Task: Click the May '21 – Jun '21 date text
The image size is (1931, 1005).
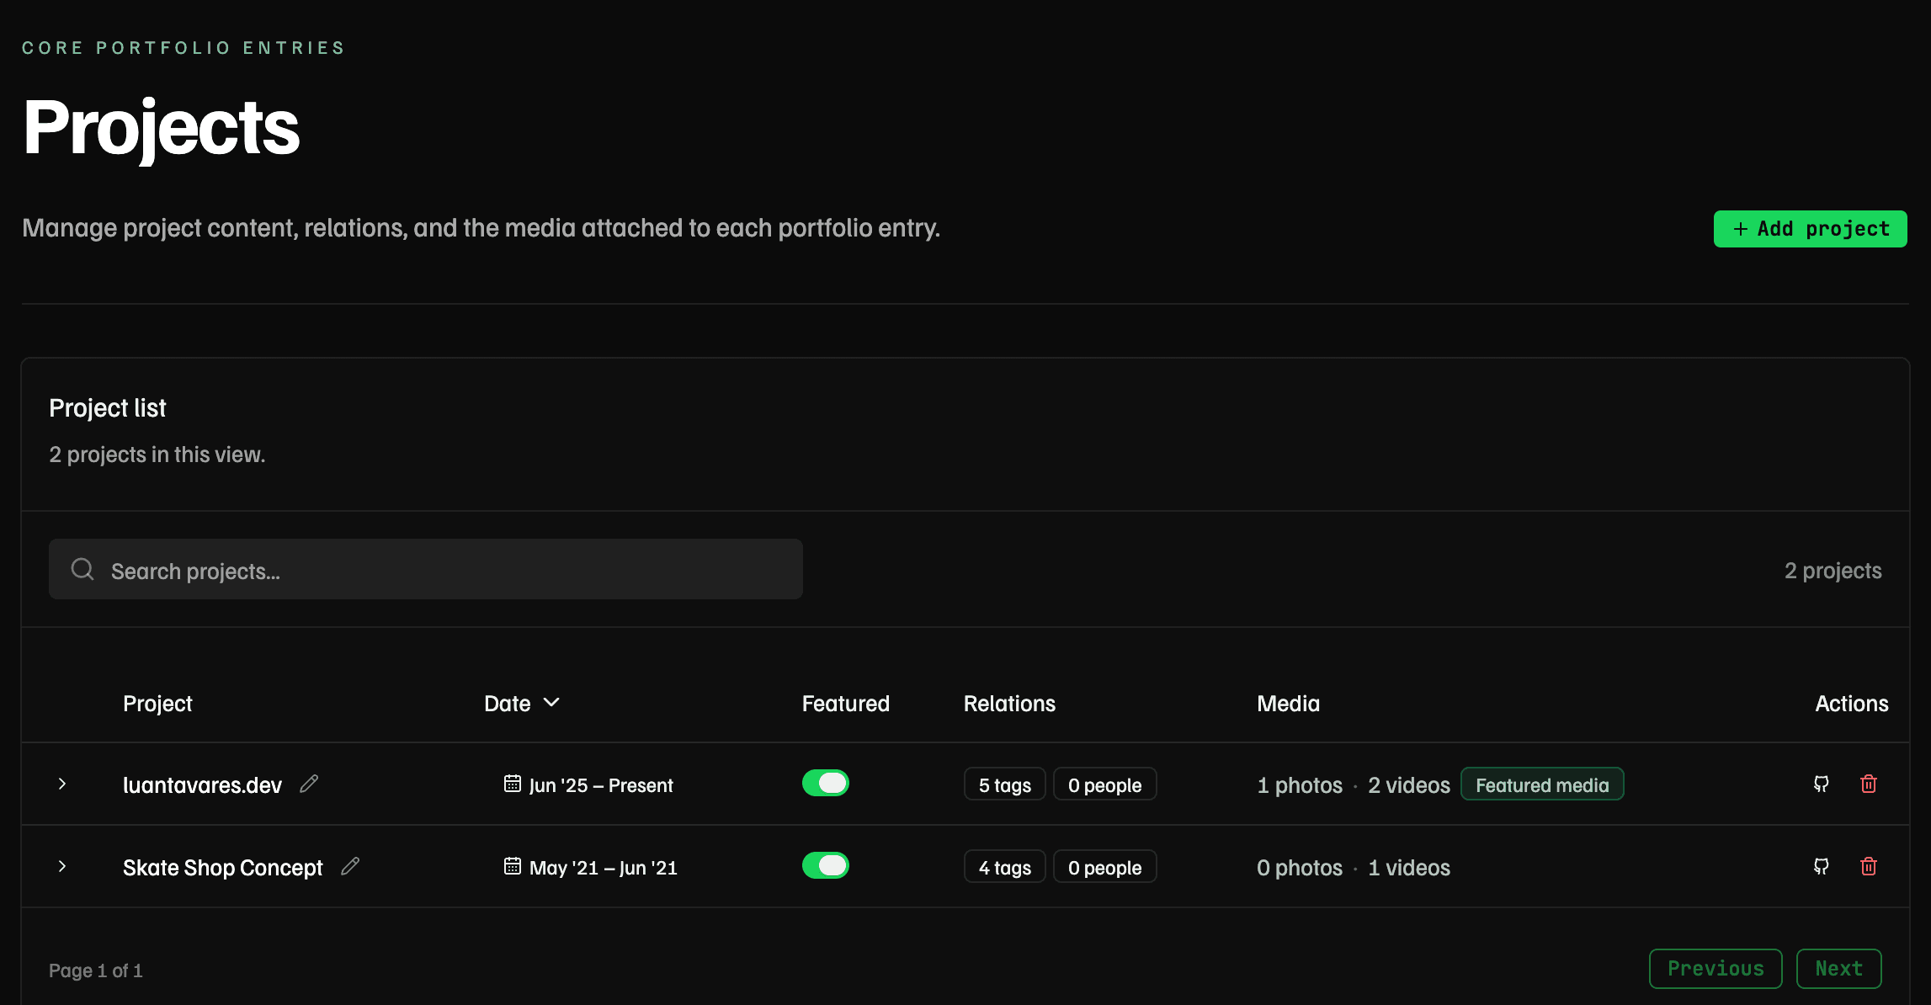Action: click(x=604, y=868)
